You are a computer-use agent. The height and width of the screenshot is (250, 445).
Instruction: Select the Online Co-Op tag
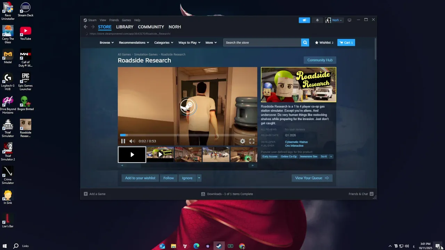[289, 157]
